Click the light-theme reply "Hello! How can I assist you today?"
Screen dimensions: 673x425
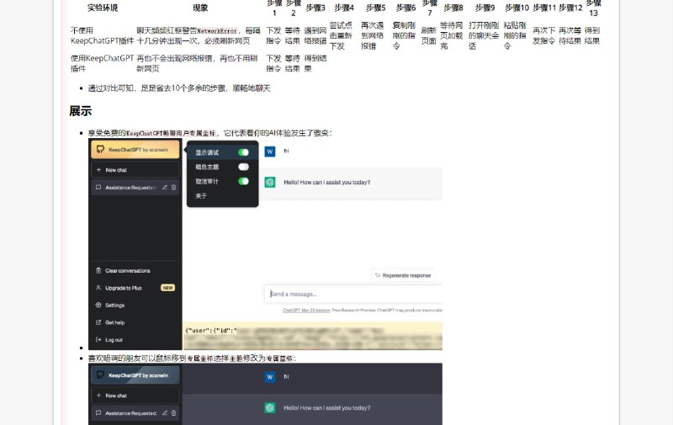pos(327,183)
